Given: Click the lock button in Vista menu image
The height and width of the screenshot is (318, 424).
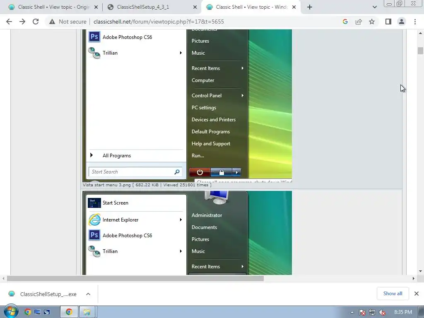Looking at the screenshot, I should coord(222,172).
